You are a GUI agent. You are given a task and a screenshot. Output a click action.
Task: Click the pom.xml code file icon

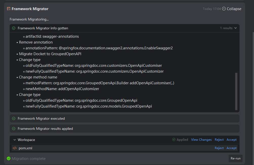pyautogui.click(x=15, y=148)
